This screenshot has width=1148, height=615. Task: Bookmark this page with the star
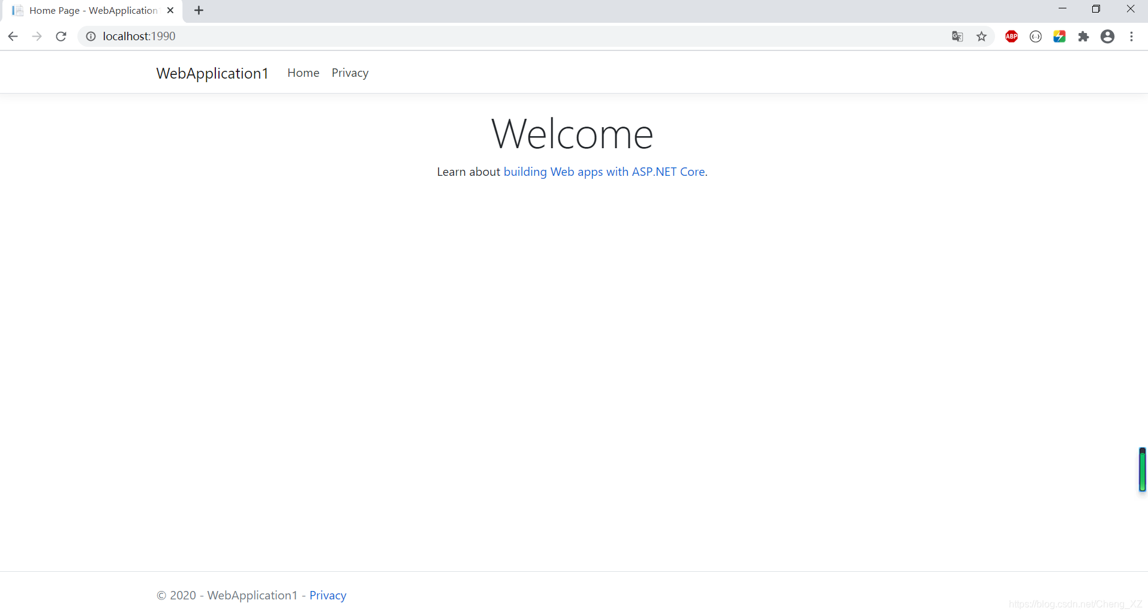point(981,37)
